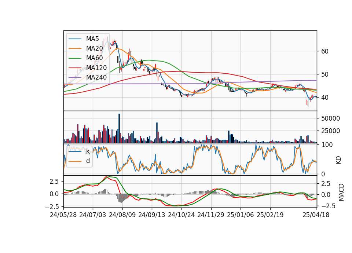The height and width of the screenshot is (253, 352).
Task: Click the left MACD axis value 0.0
Action: (x=54, y=194)
